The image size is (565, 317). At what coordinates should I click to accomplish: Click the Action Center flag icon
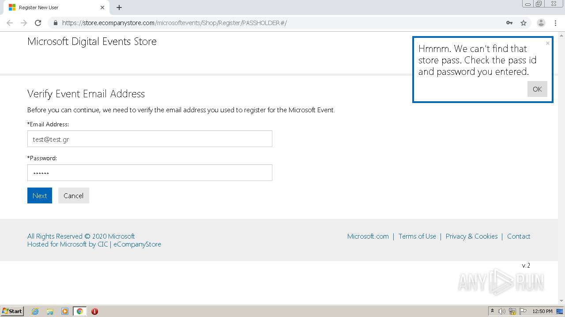523,311
